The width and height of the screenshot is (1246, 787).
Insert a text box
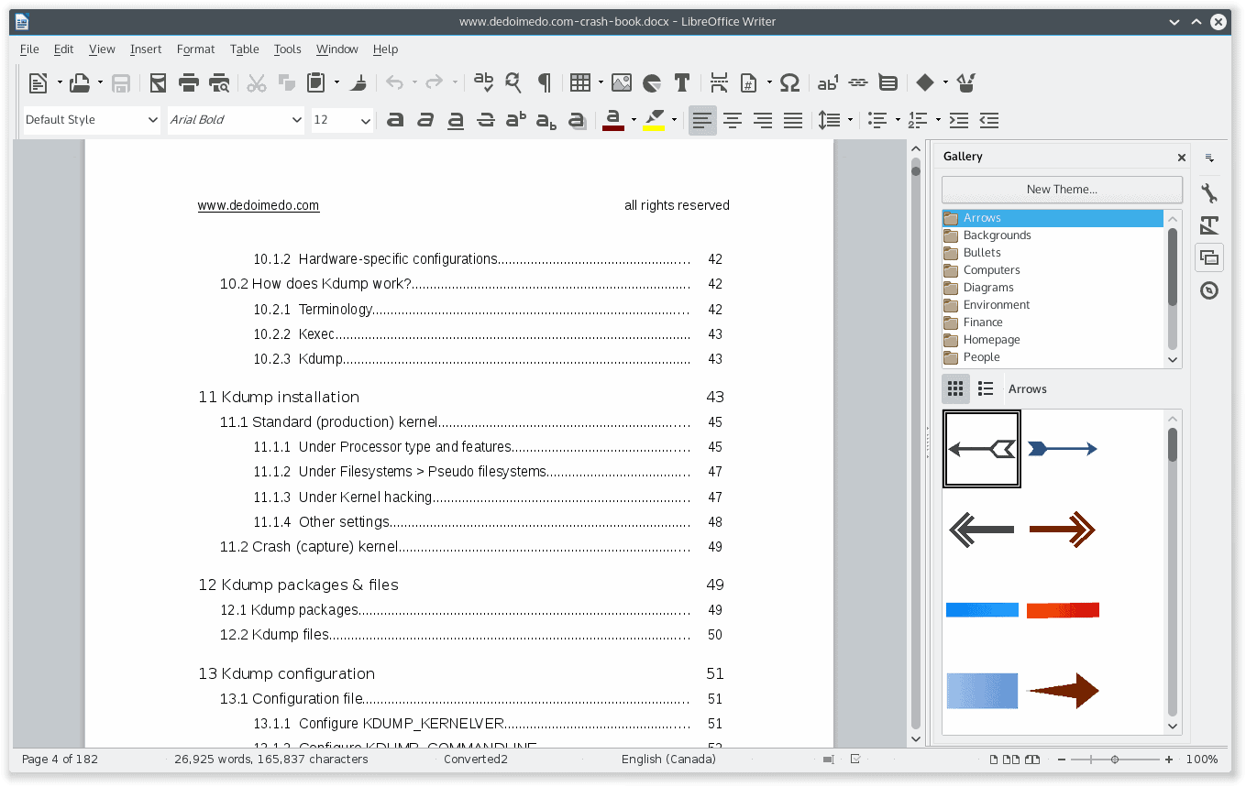[x=681, y=83]
